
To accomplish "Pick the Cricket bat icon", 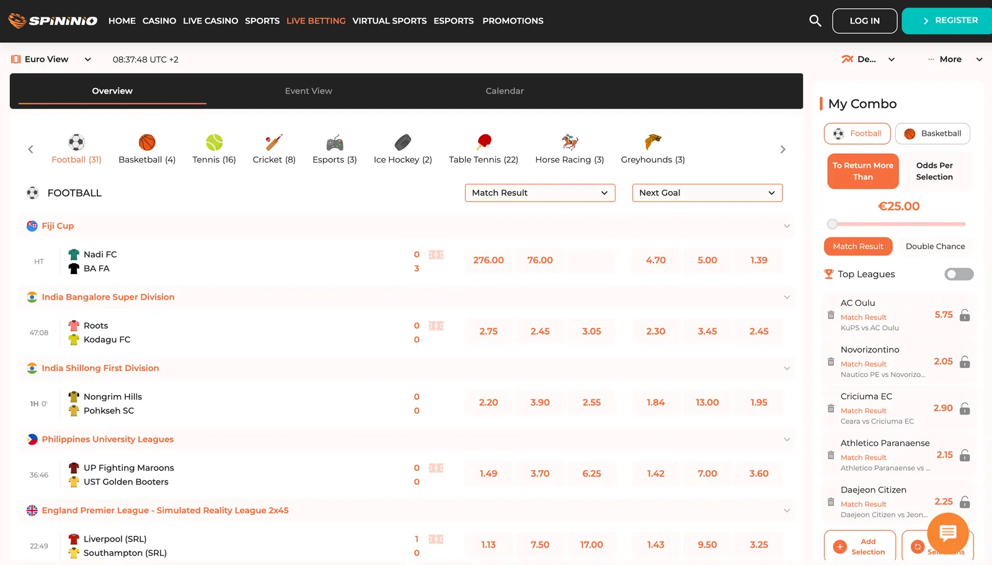I will click(x=274, y=143).
